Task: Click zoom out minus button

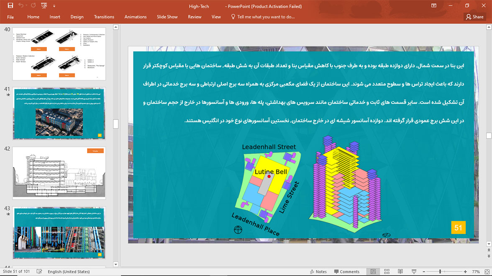Action: 423,271
